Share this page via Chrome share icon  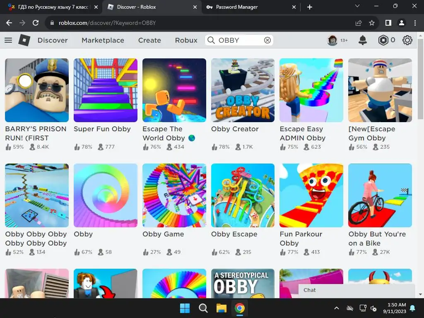(x=359, y=23)
